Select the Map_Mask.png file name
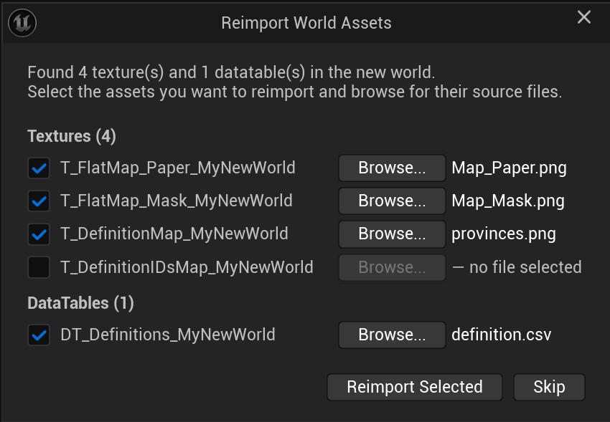Image resolution: width=610 pixels, height=422 pixels. click(x=507, y=201)
